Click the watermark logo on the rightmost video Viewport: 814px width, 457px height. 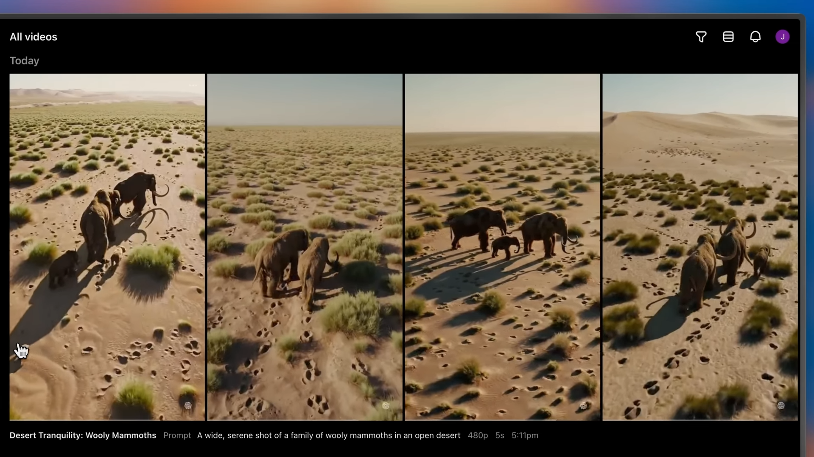(x=781, y=406)
